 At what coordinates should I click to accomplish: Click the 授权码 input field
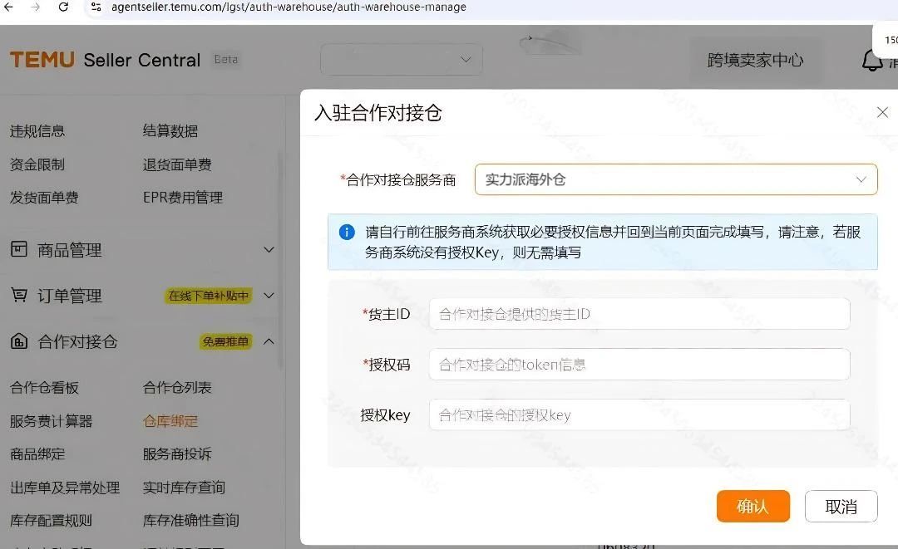tap(639, 365)
